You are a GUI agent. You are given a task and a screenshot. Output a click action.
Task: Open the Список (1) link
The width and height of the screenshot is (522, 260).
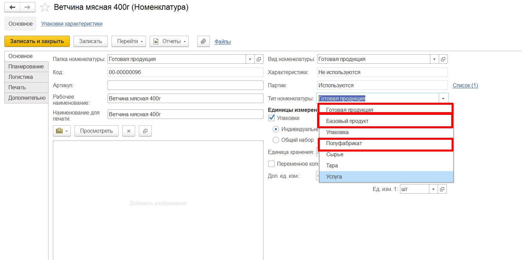pos(465,86)
